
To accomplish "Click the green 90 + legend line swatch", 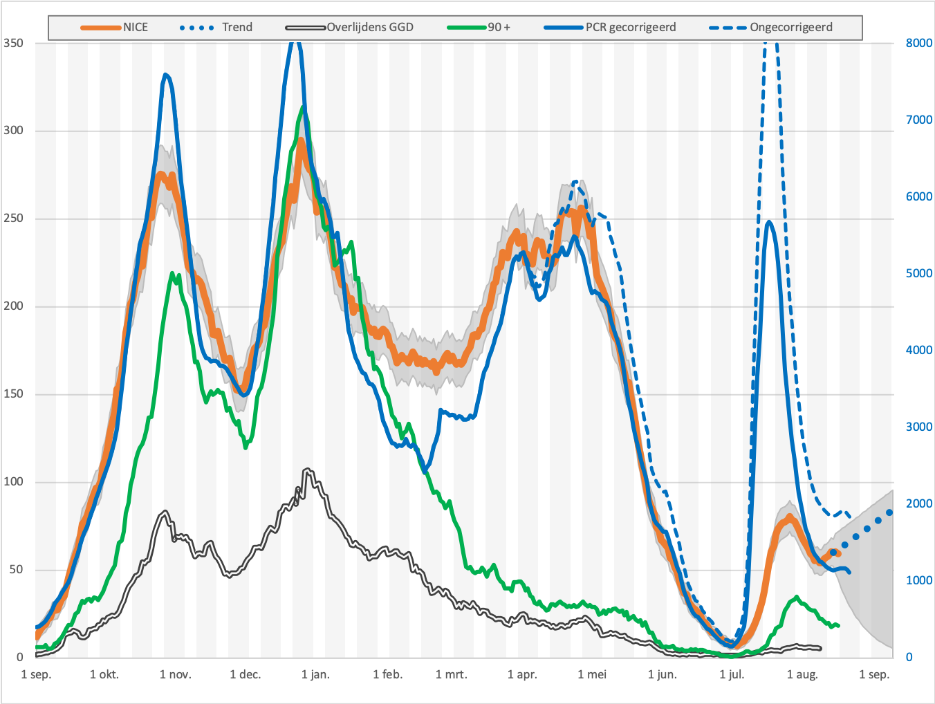I will pos(467,28).
